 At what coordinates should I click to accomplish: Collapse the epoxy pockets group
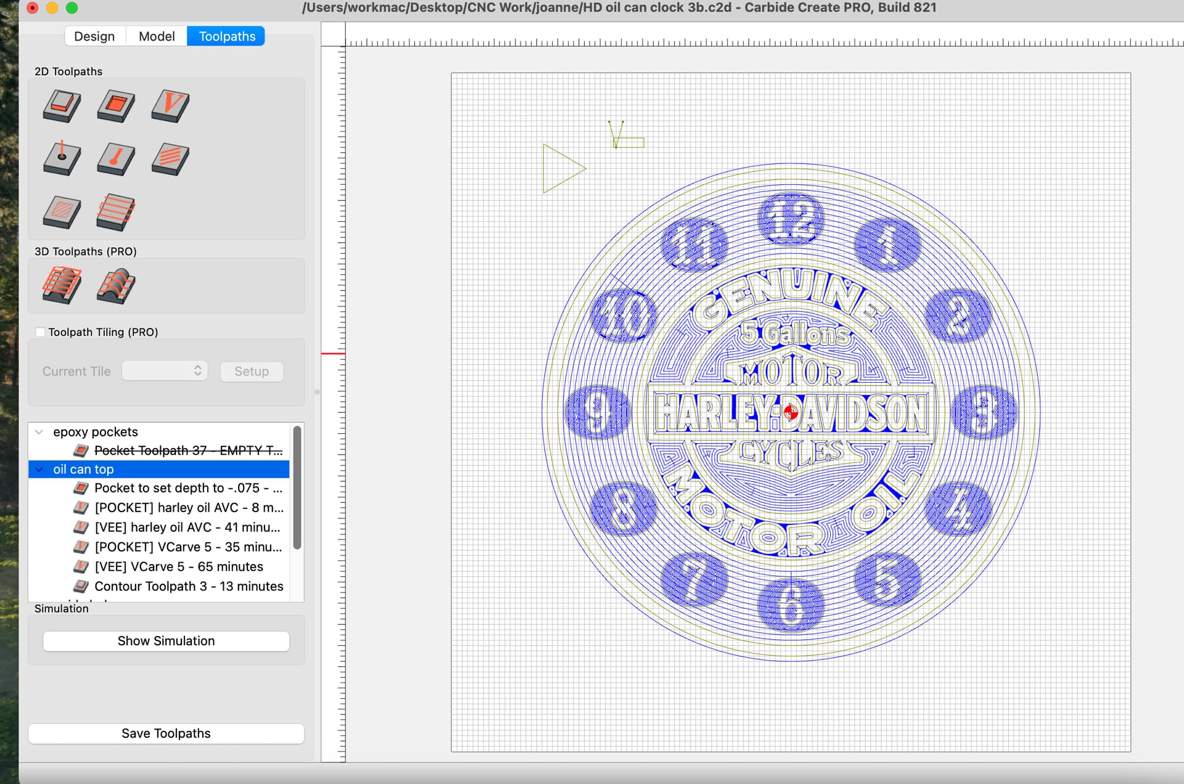coord(39,432)
